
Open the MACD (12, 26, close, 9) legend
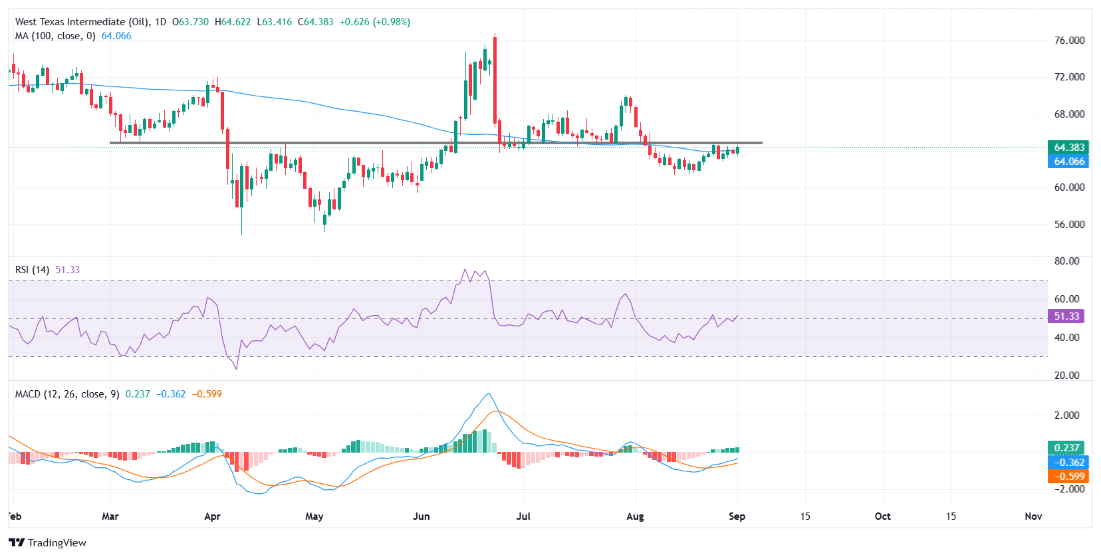coord(67,394)
